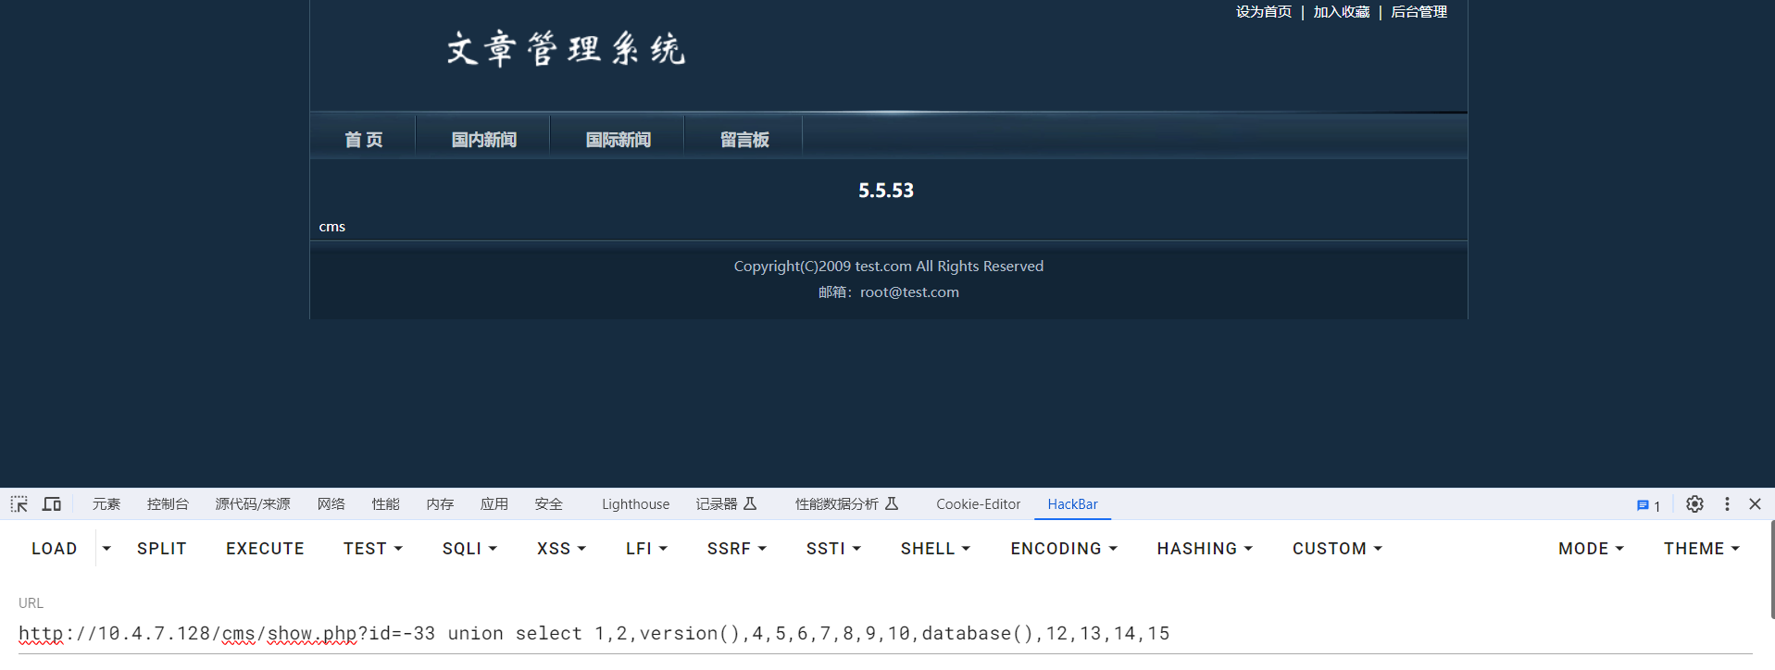
Task: Open 国际新闻 navigation item
Action: click(618, 140)
